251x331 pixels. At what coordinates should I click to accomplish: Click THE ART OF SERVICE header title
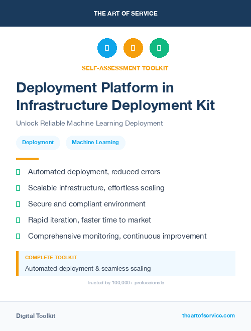125,14
